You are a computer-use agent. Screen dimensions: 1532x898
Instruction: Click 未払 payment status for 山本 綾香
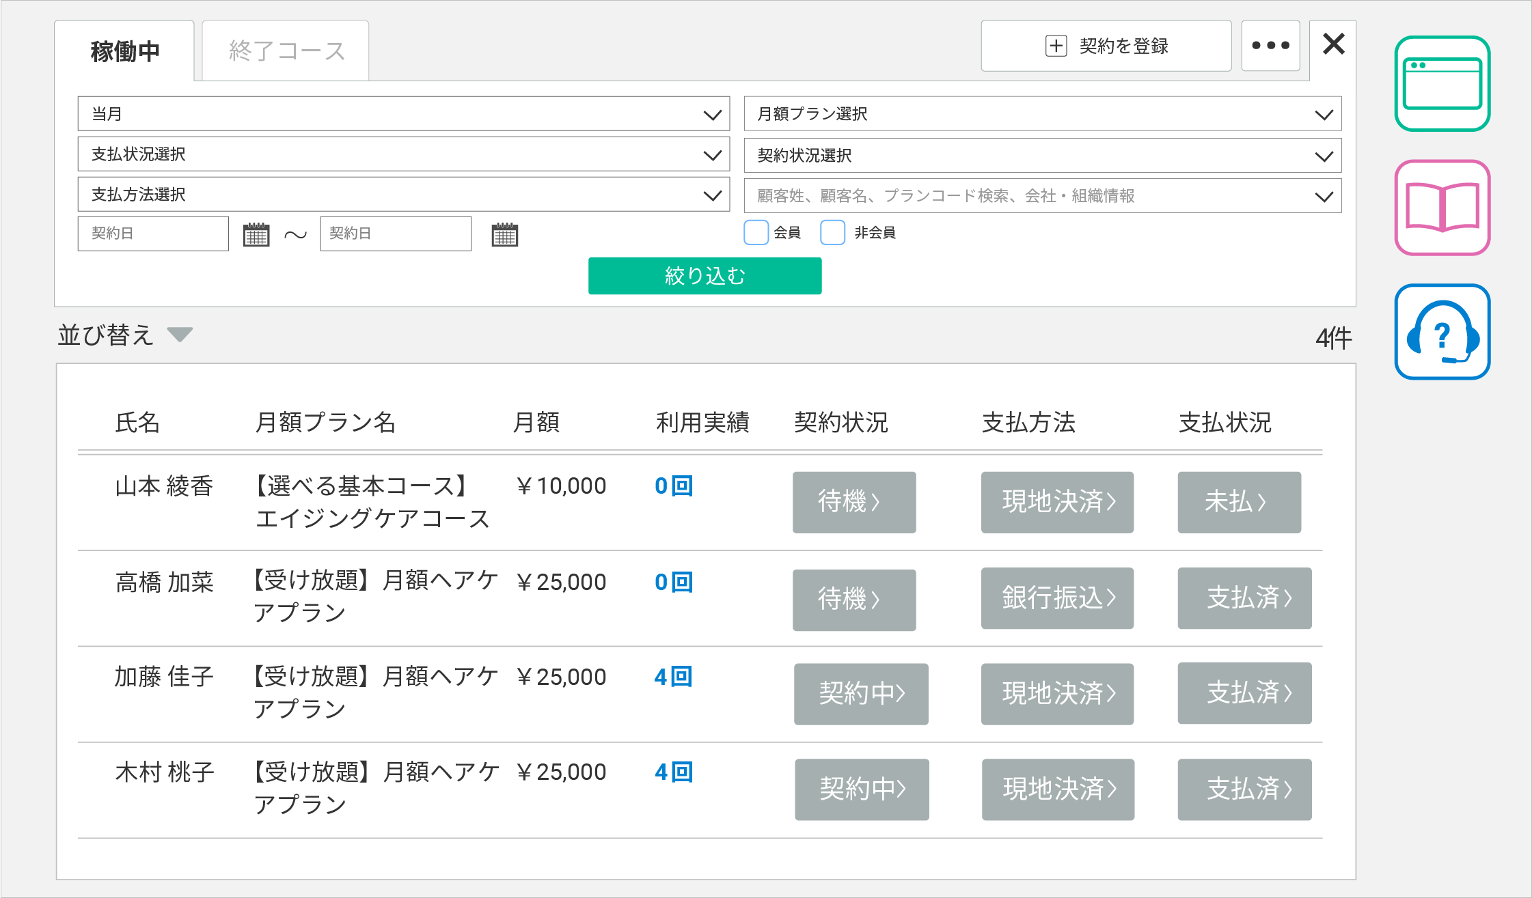(x=1238, y=502)
